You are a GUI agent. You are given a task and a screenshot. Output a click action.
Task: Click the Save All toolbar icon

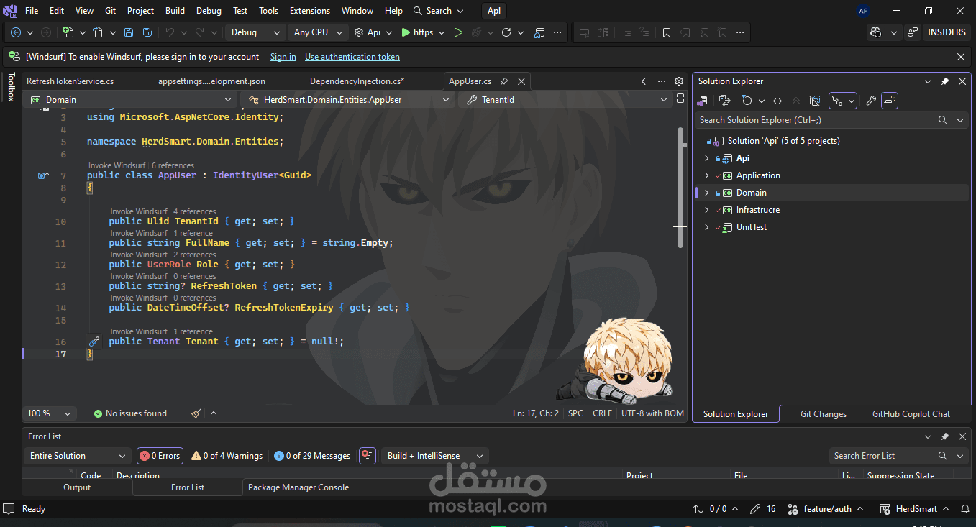coord(147,32)
